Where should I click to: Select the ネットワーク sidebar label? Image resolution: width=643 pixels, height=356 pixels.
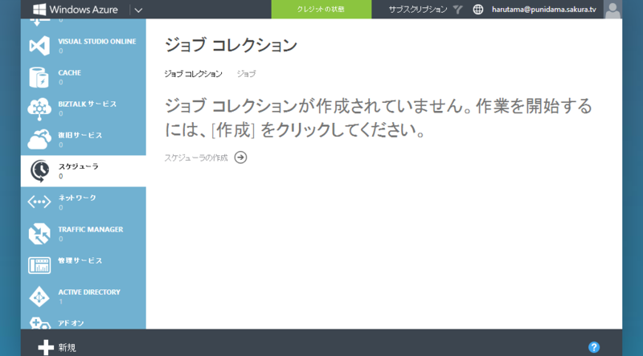[77, 198]
